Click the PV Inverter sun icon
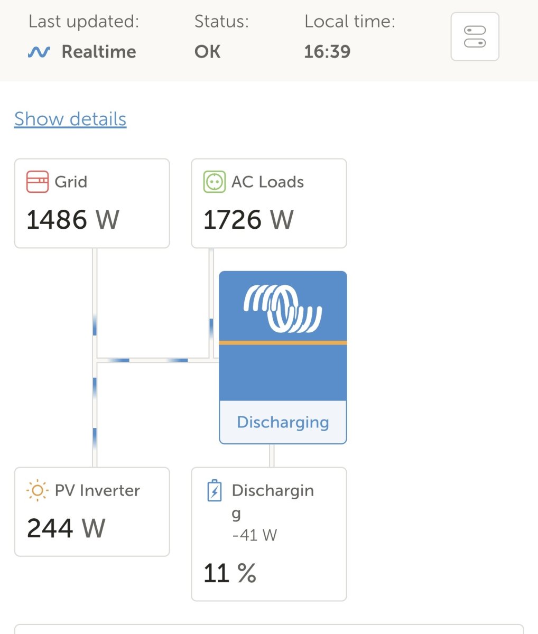 pos(37,490)
